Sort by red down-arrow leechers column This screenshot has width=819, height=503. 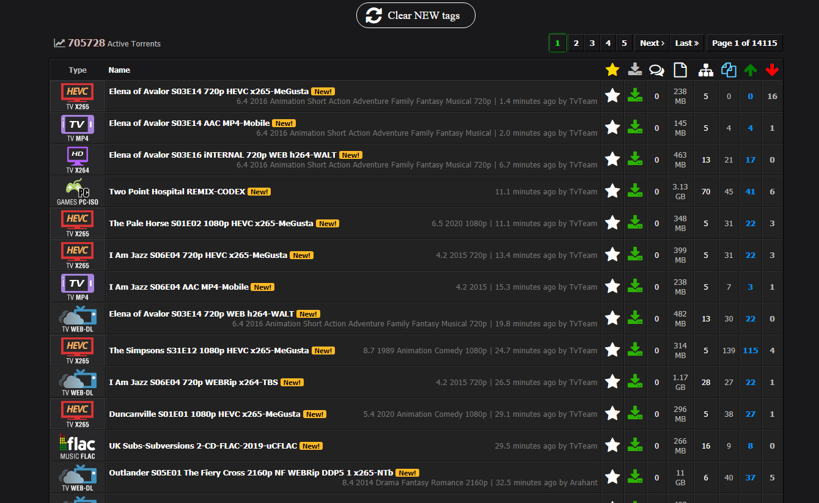click(773, 70)
